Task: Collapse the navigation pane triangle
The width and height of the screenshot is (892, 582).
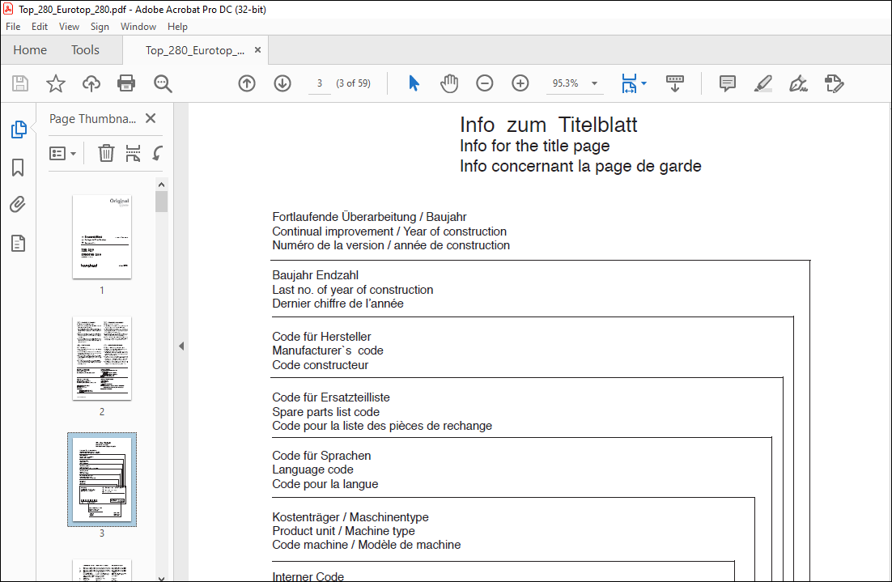Action: click(x=181, y=346)
